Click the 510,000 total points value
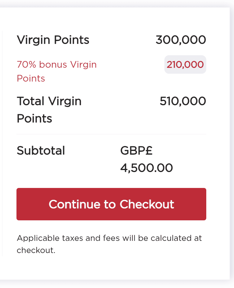The height and width of the screenshot is (288, 234). coord(183,101)
